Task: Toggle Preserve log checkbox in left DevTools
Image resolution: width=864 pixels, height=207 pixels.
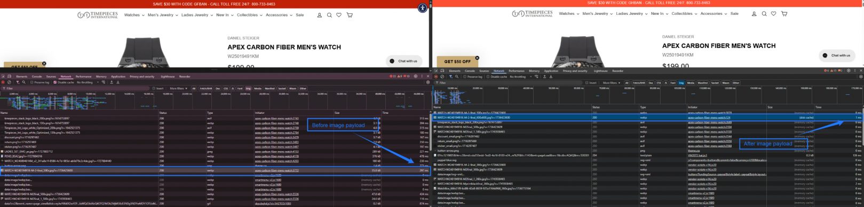Action: tap(32, 82)
